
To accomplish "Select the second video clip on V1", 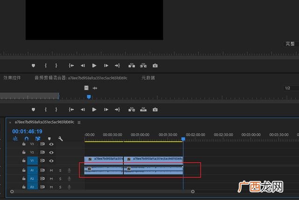I will coord(153,160).
